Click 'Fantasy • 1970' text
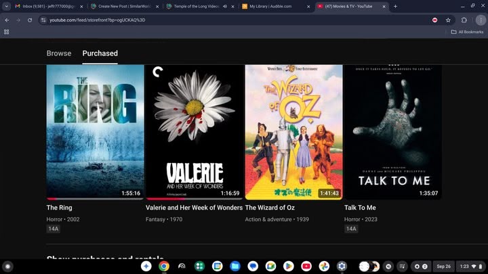 coord(164,219)
